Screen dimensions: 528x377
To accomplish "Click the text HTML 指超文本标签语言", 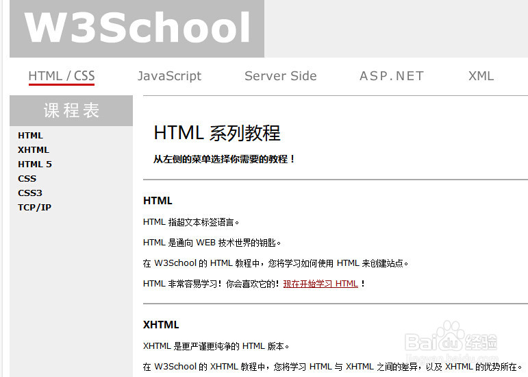I will (191, 222).
